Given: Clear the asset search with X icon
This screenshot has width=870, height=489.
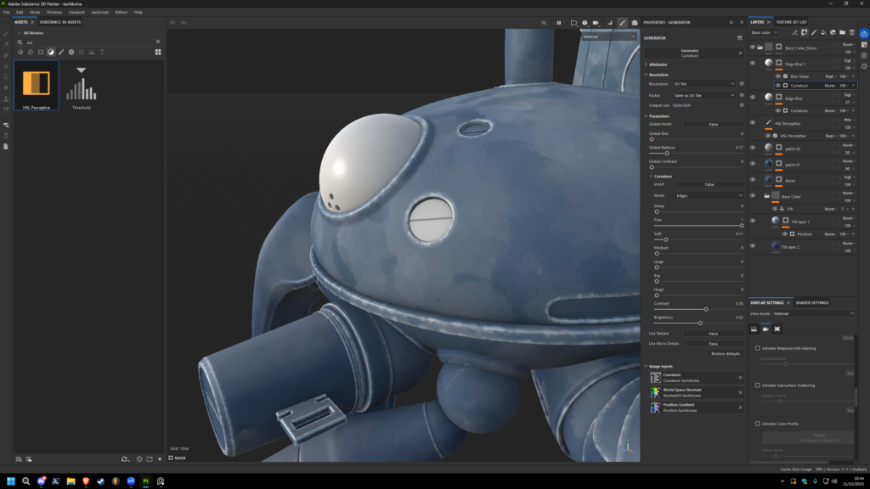Looking at the screenshot, I should (157, 42).
